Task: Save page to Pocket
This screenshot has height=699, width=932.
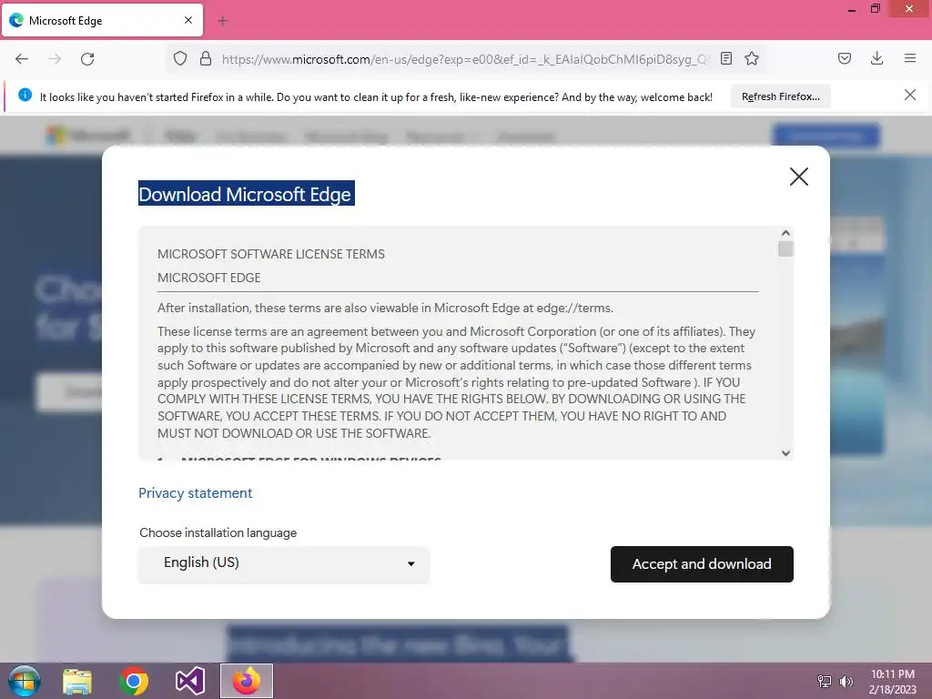Action: (845, 58)
